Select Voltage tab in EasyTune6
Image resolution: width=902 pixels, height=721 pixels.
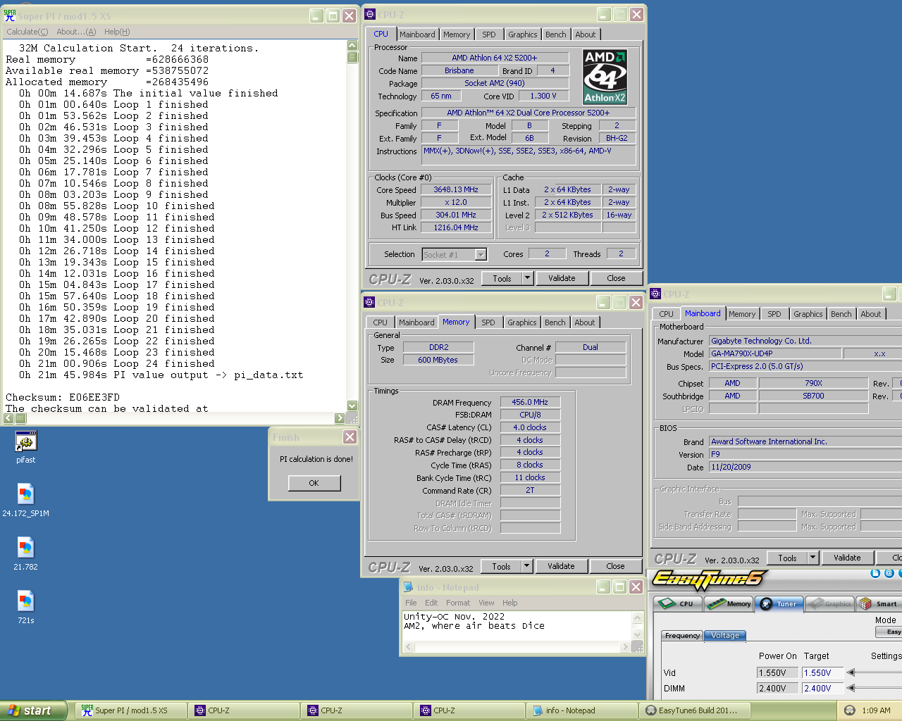725,635
